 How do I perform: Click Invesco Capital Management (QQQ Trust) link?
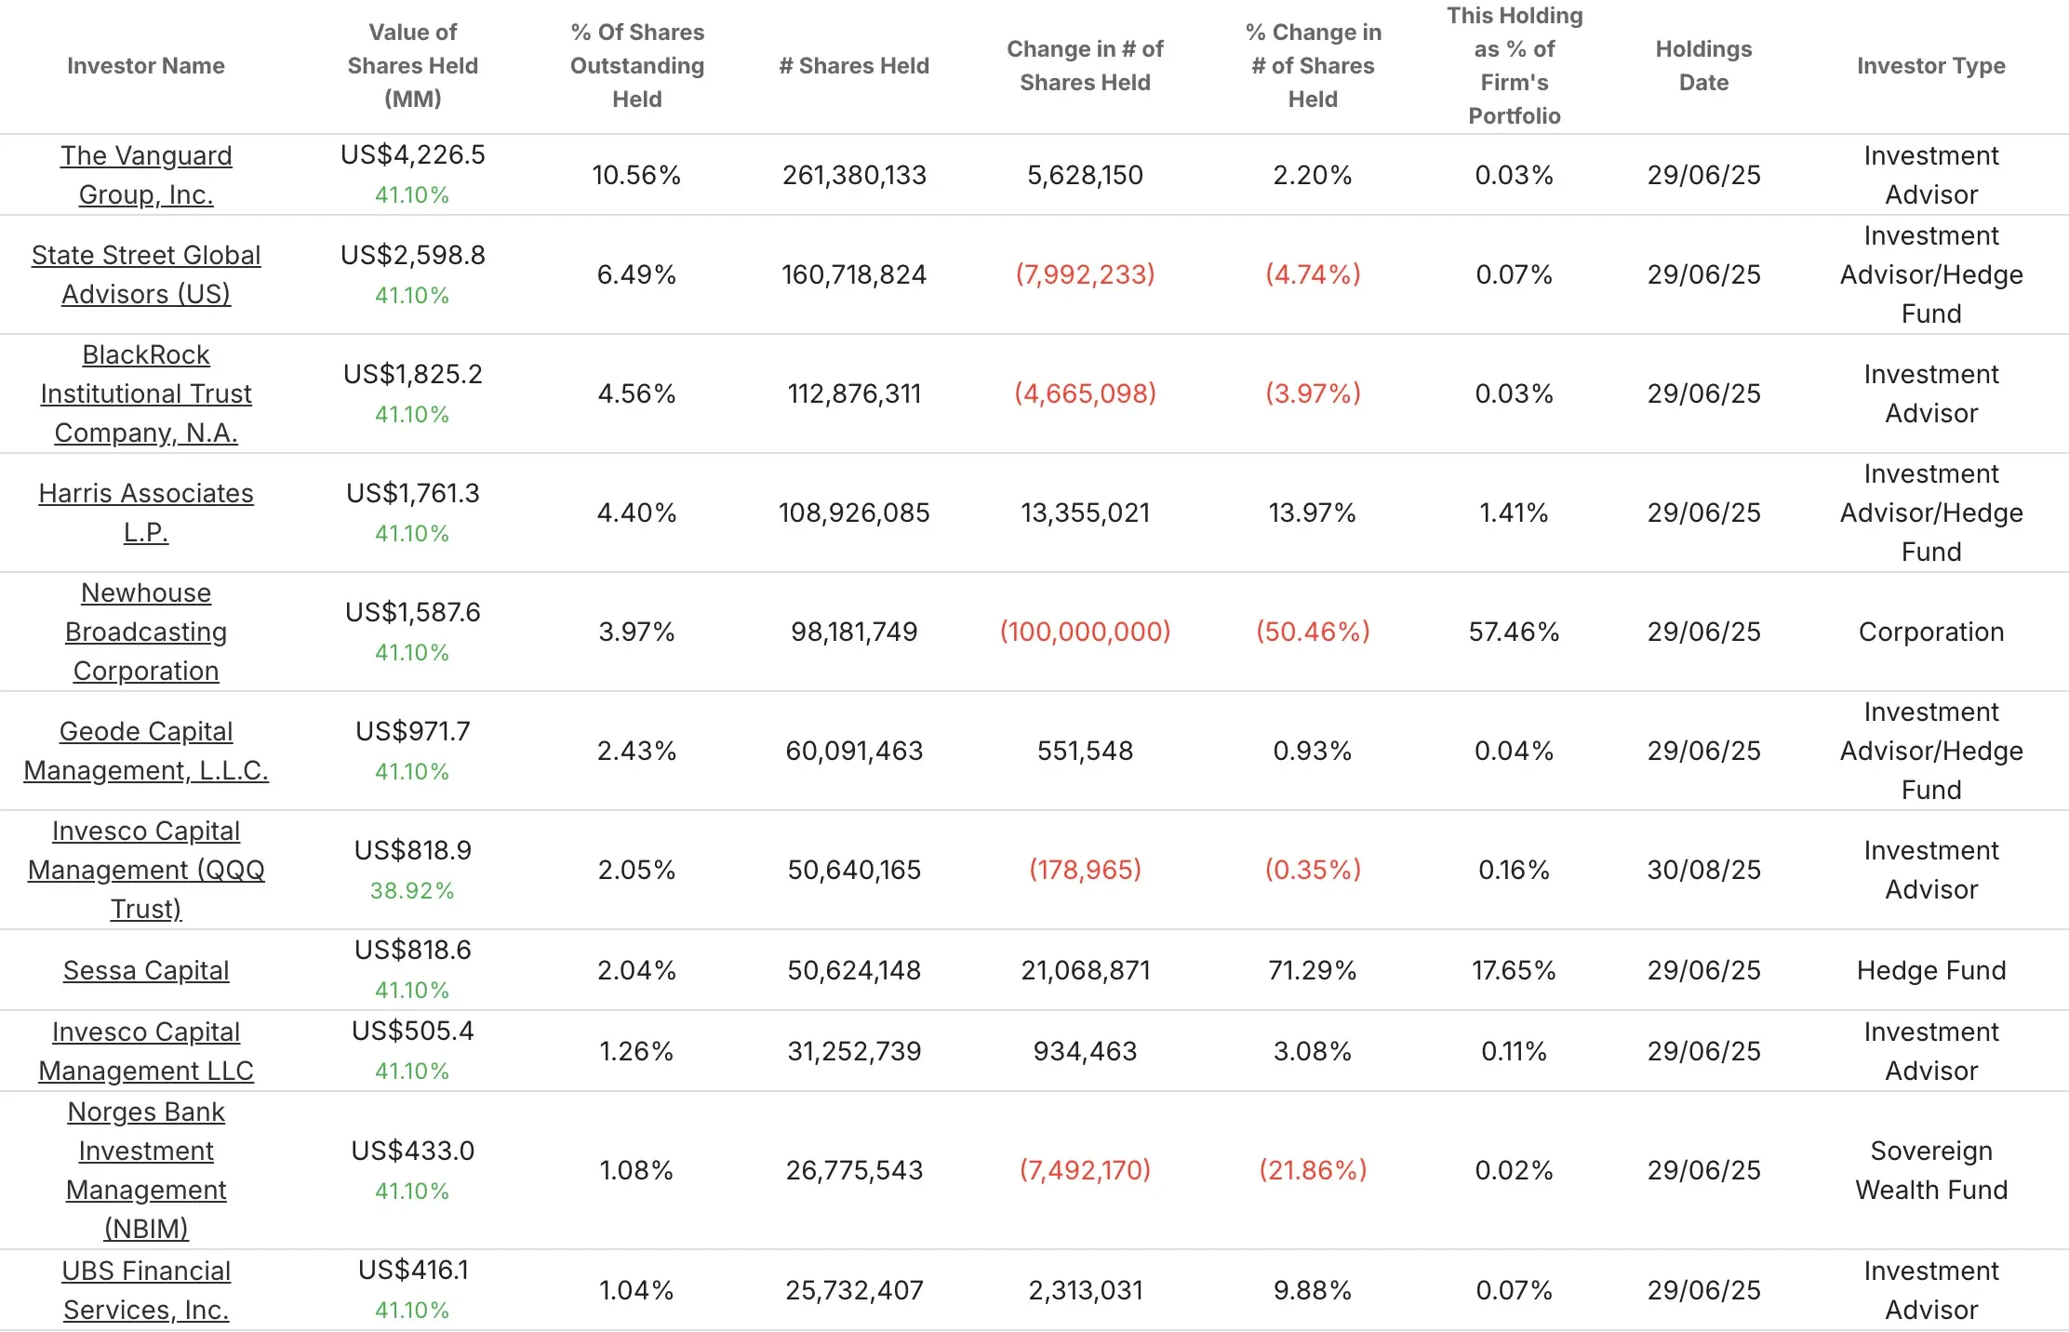pos(146,870)
